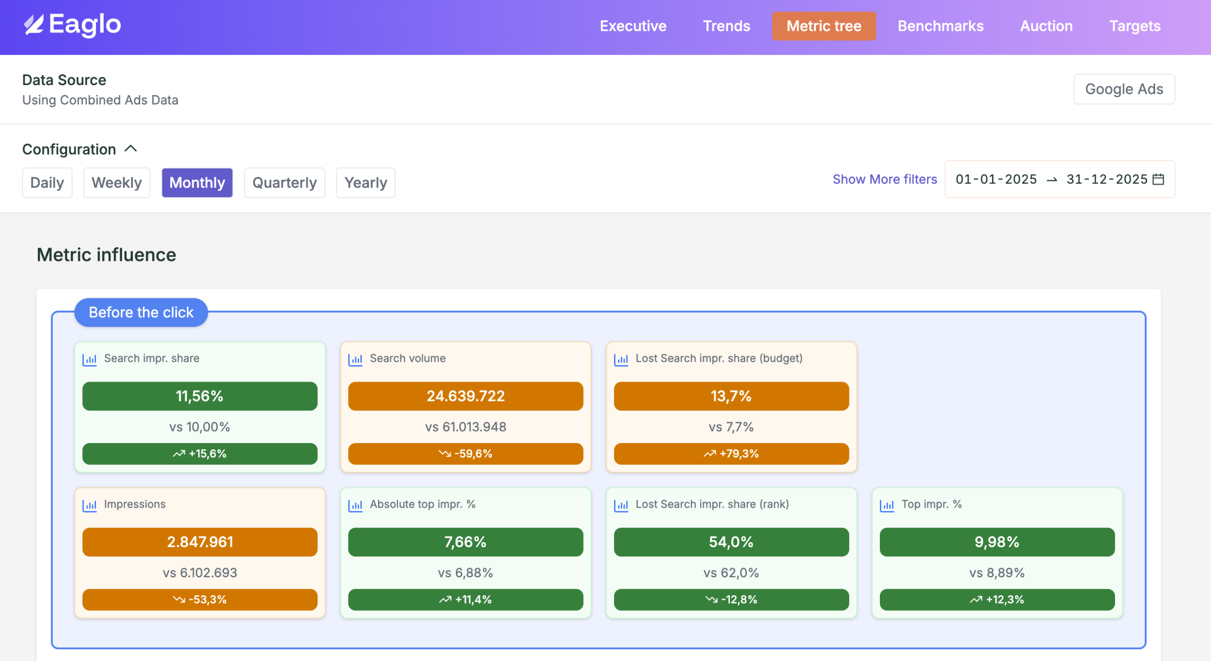This screenshot has height=661, width=1211.
Task: Click chart icon on Search volume card
Action: [355, 359]
